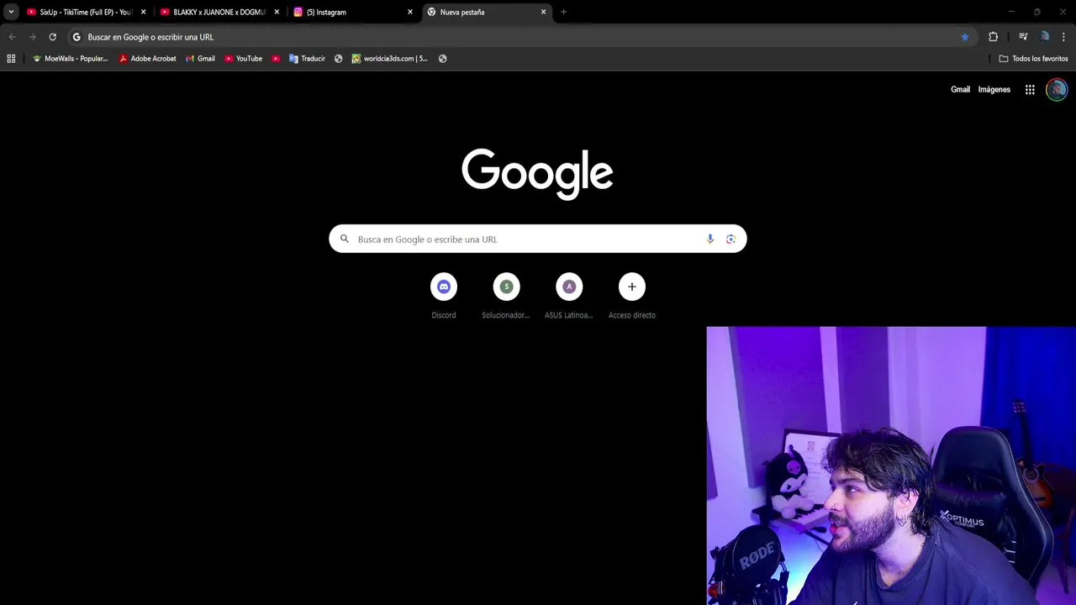1076x605 pixels.
Task: Click the Google search box
Action: point(537,239)
